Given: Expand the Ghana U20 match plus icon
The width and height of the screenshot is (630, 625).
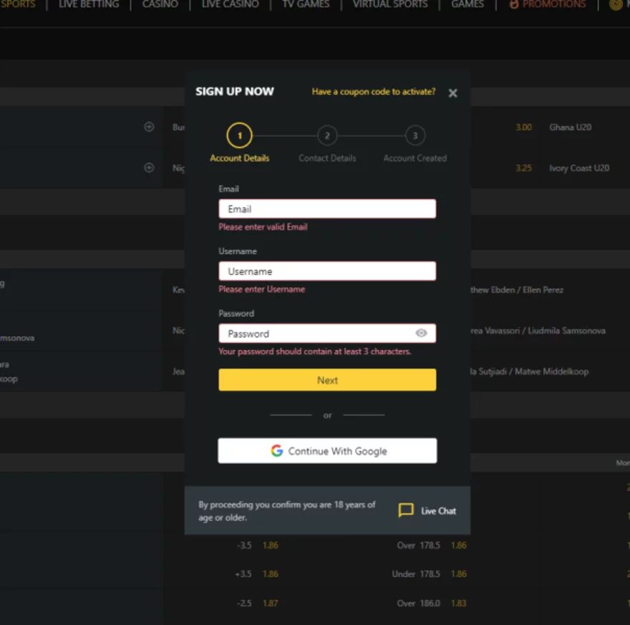Looking at the screenshot, I should pos(149,127).
